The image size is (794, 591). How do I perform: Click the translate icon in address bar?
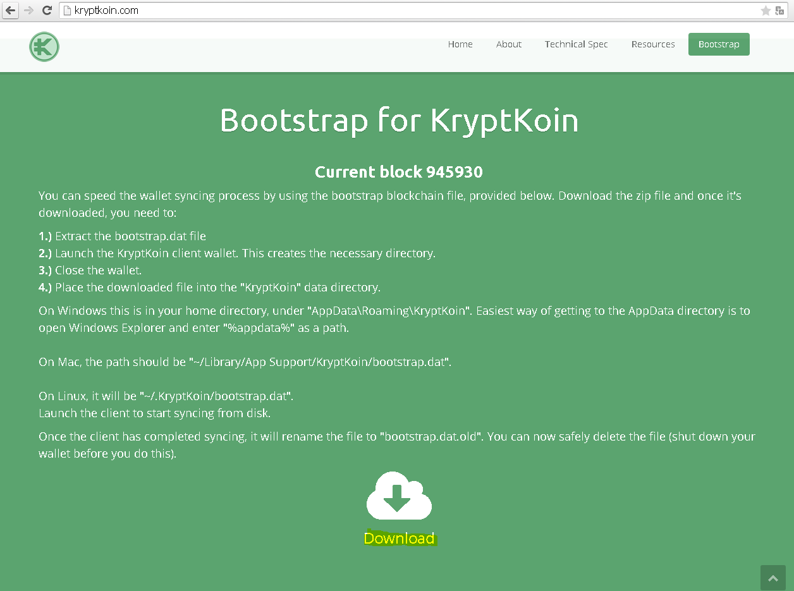[780, 11]
